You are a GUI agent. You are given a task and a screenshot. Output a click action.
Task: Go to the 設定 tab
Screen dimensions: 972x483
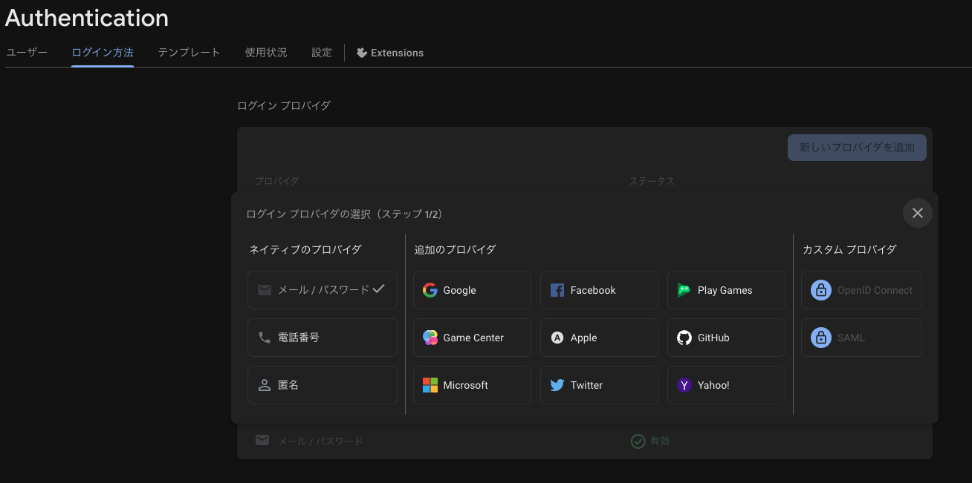click(x=322, y=53)
